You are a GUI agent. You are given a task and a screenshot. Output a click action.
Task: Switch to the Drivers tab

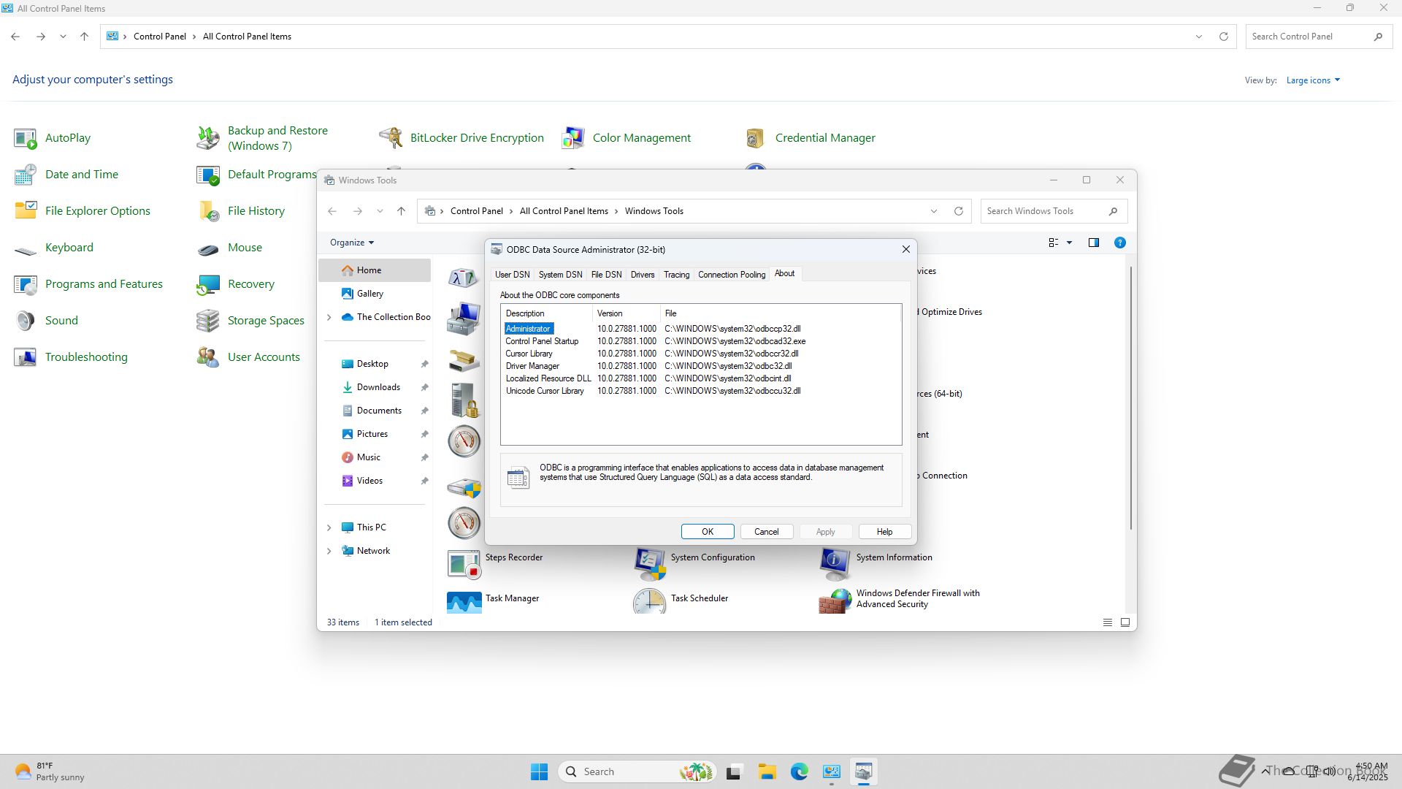tap(642, 275)
